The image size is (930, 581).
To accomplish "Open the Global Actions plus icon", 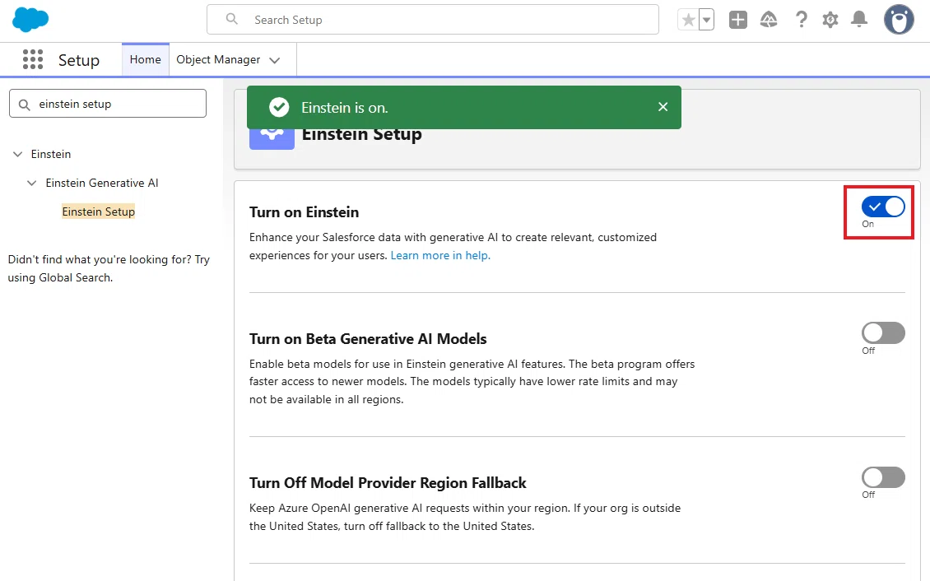I will (738, 20).
